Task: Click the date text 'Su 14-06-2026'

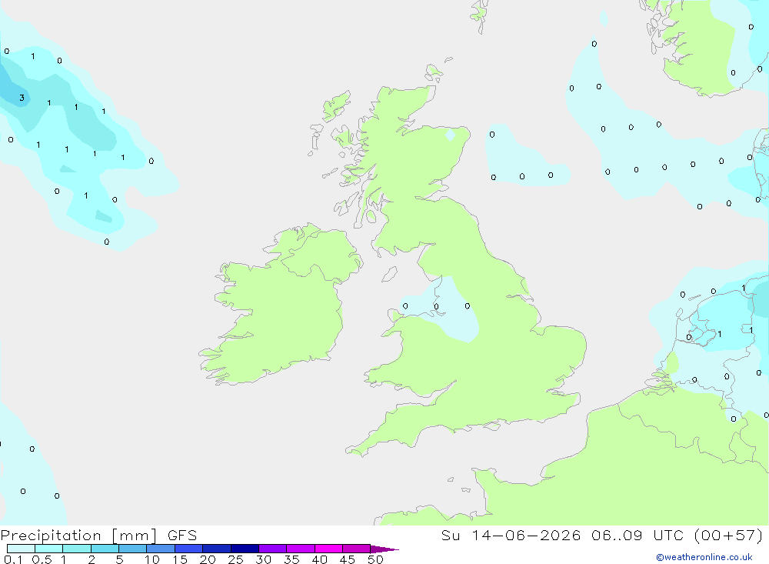Action: pos(511,536)
